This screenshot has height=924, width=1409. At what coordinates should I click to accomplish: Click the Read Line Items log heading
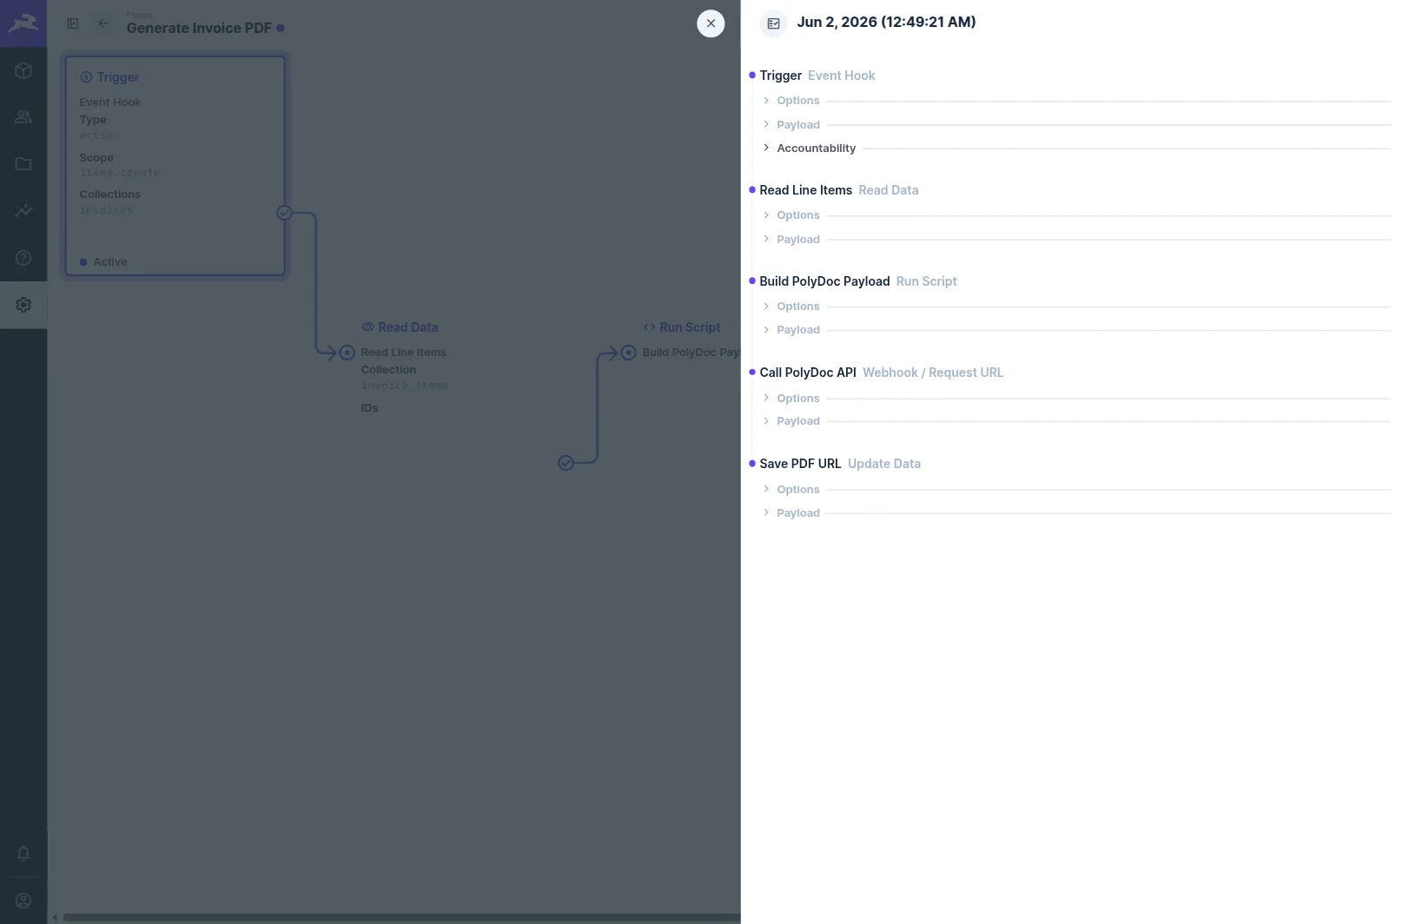838,190
